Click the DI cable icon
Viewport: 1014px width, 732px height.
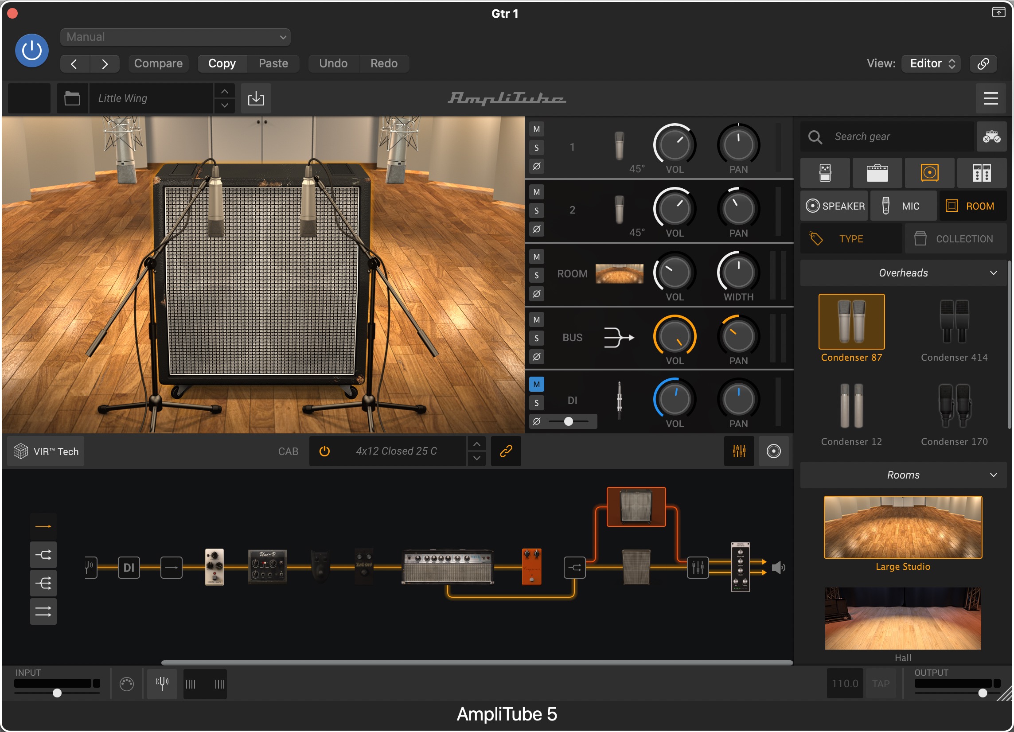point(619,400)
